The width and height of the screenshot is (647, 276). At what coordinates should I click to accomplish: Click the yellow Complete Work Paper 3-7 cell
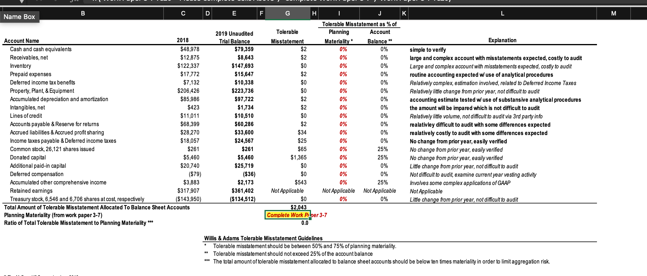(x=287, y=215)
